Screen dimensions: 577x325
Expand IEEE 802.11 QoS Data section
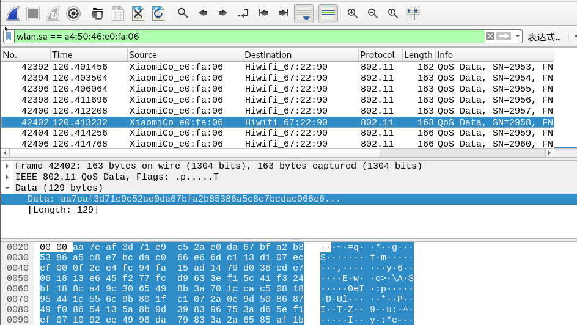click(x=7, y=177)
